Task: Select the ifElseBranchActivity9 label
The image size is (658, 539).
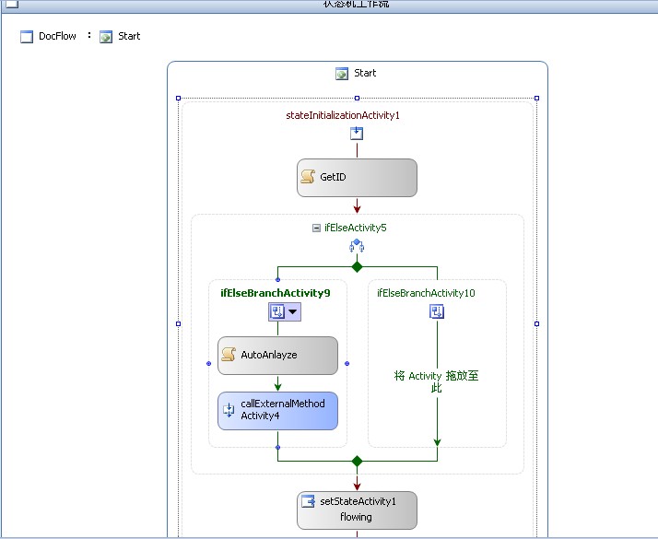Action: pos(275,292)
